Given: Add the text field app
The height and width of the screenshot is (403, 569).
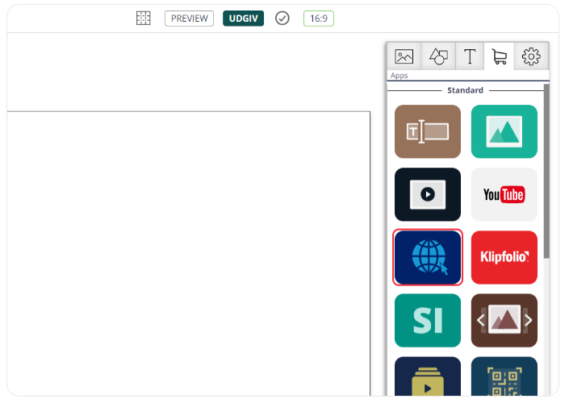Looking at the screenshot, I should point(428,131).
